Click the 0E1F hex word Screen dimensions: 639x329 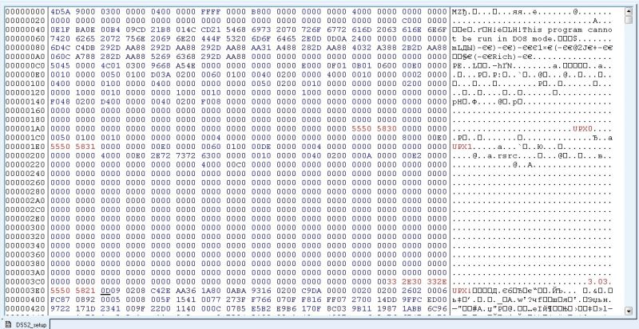[61, 29]
